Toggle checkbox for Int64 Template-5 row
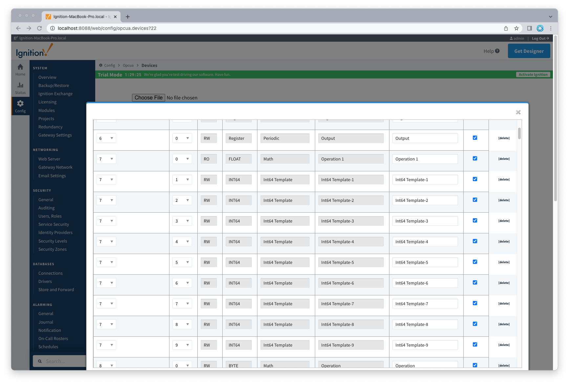This screenshot has height=384, width=569. (x=475, y=262)
